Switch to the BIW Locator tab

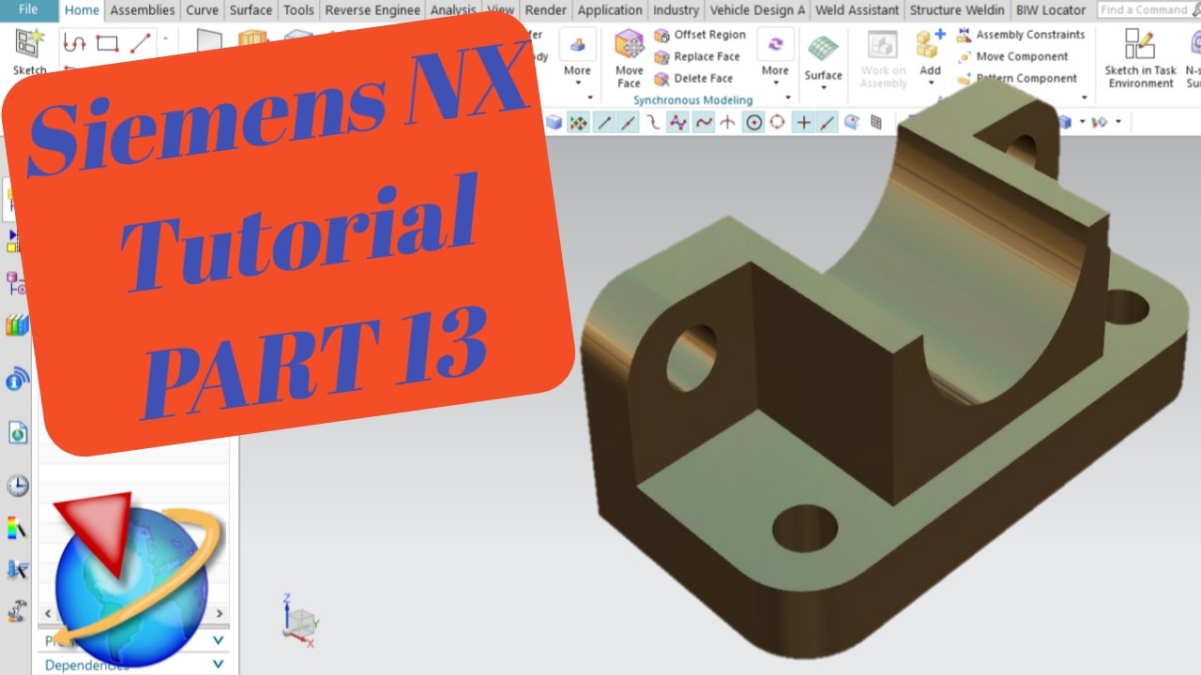(1051, 10)
